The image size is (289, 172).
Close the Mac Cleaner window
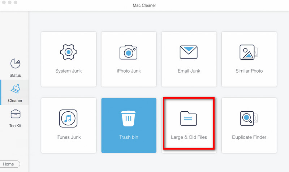tap(4, 3)
